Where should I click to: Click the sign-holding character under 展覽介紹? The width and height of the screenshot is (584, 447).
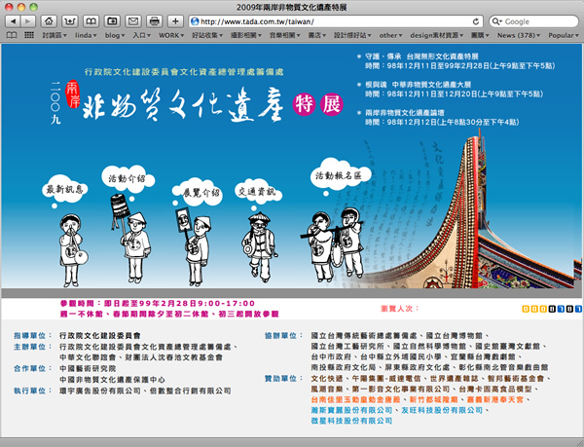coord(194,245)
